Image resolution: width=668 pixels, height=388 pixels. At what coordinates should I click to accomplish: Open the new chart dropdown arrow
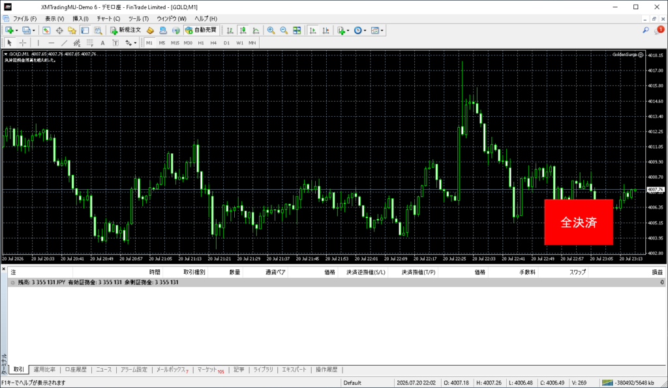16,31
